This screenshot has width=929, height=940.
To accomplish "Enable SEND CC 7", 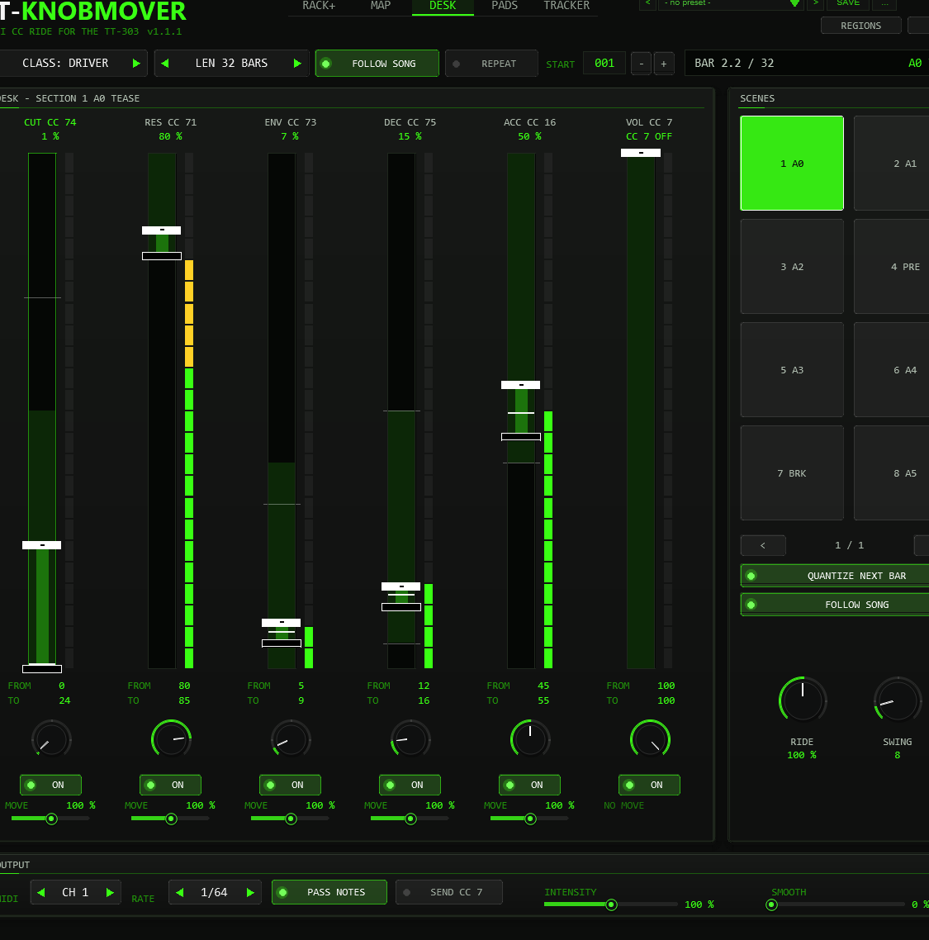I will pyautogui.click(x=449, y=893).
